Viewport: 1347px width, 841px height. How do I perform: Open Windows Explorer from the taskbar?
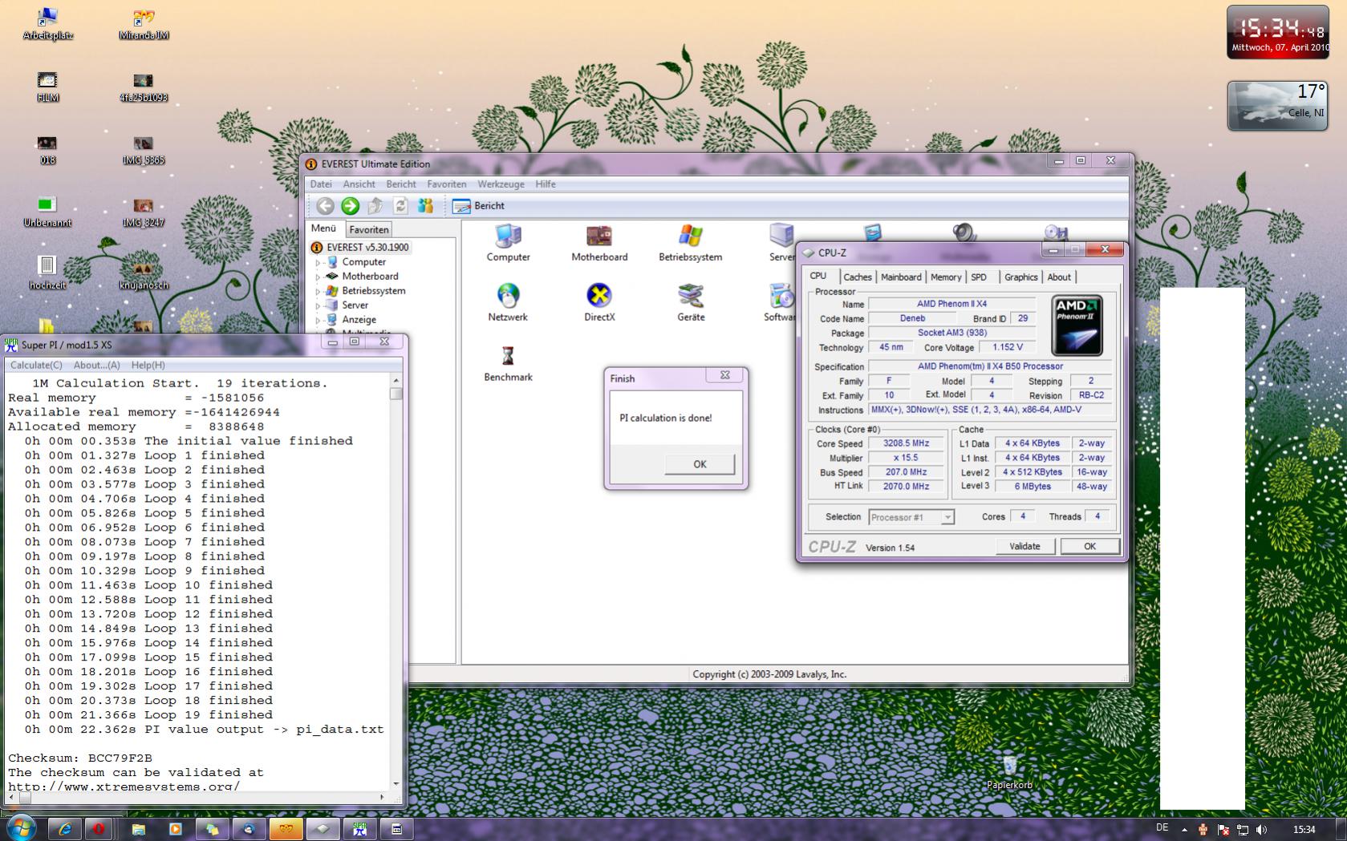click(x=138, y=829)
